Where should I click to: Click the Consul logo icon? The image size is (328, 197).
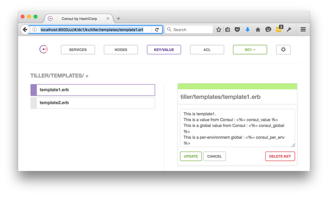(44, 50)
